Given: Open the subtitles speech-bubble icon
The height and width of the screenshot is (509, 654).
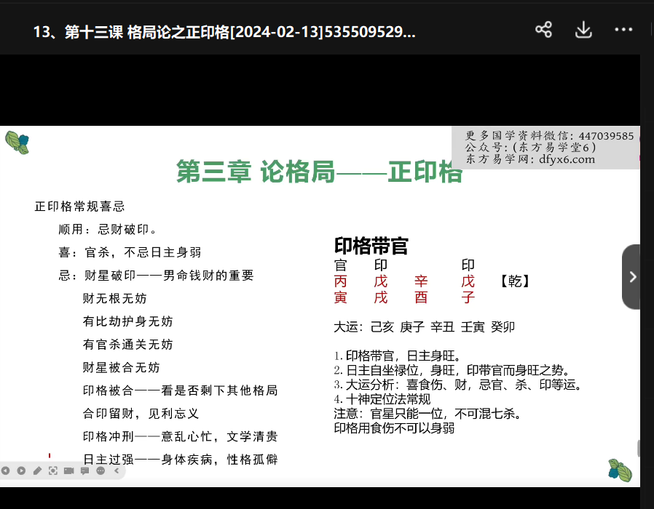Looking at the screenshot, I should [84, 470].
